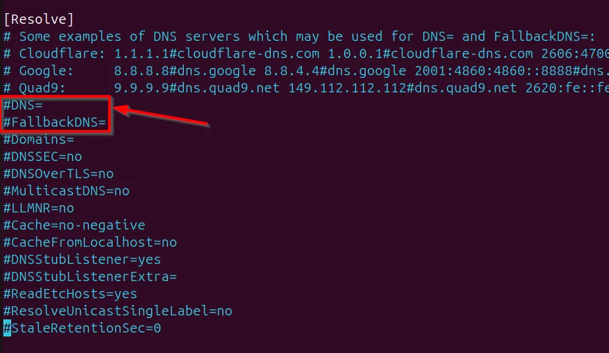Click the #CacheFromLocalhost=no line

point(90,242)
